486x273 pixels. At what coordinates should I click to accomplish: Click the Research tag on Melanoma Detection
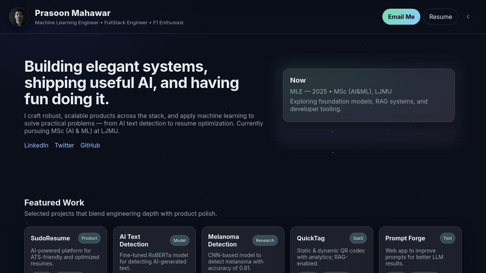(265, 240)
